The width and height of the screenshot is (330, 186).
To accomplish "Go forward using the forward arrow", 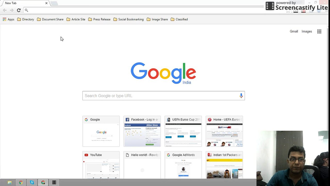I will click(12, 10).
